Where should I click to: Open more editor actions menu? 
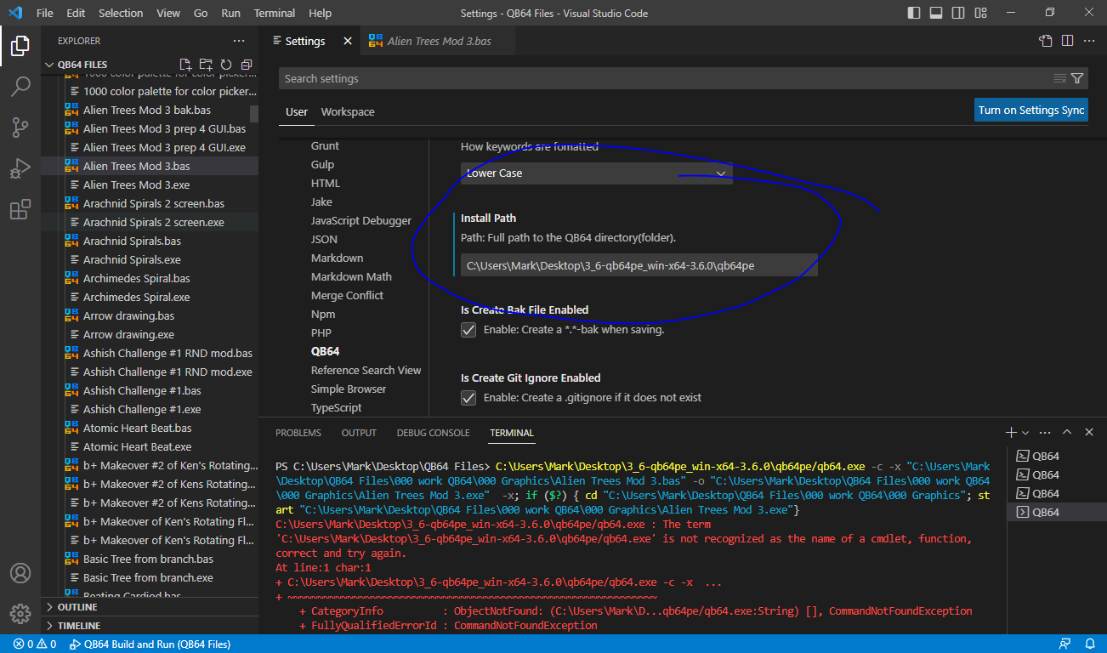tap(1088, 41)
